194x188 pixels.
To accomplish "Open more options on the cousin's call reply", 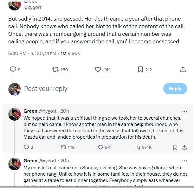I will pos(184,161).
